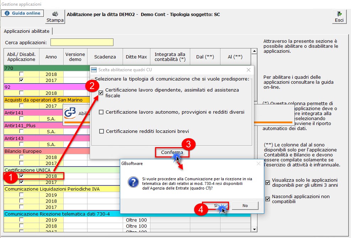The height and width of the screenshot is (238, 351).
Task: Enable Bilancio Europeo for 2018
Action: (21, 157)
